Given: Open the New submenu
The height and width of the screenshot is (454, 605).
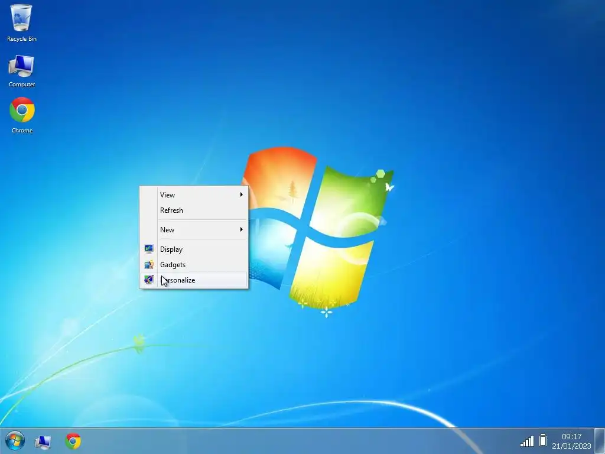Looking at the screenshot, I should pyautogui.click(x=194, y=230).
